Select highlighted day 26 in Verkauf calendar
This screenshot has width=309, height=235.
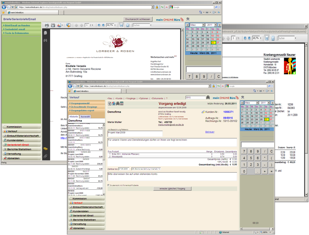pos(266,119)
